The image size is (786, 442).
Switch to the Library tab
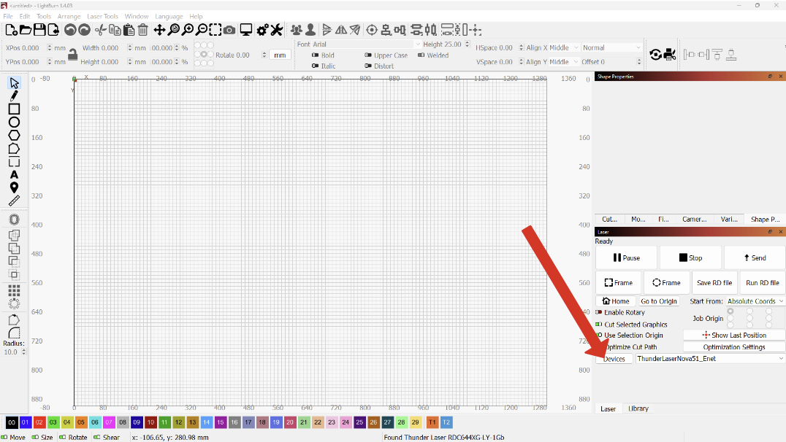[638, 408]
